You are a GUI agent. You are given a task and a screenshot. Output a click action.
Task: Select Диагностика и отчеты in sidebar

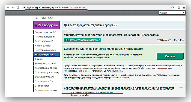click(46, 68)
